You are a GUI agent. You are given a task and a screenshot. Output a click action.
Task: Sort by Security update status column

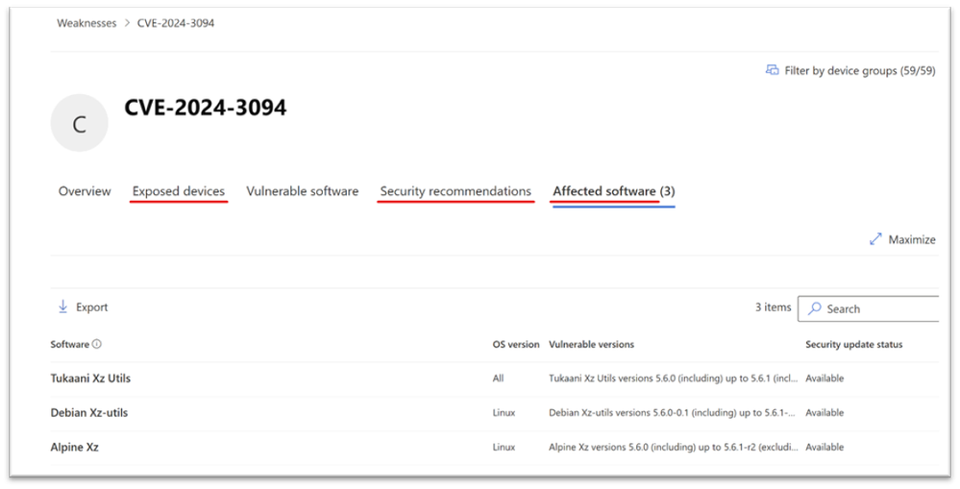[x=853, y=345]
